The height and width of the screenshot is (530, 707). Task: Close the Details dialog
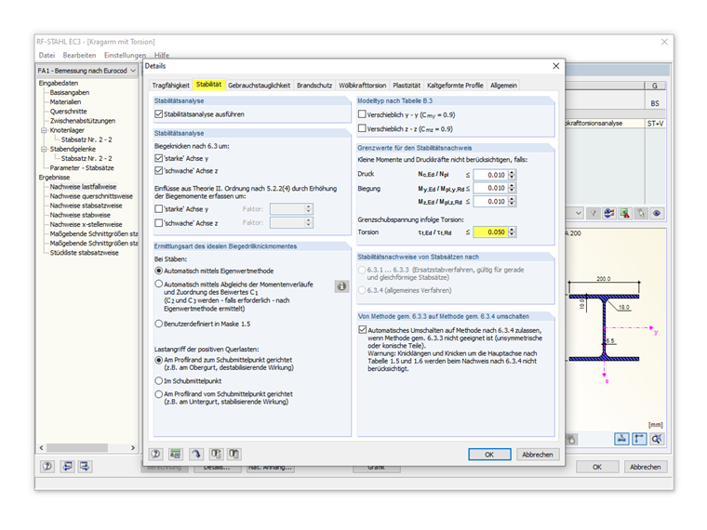(x=556, y=66)
